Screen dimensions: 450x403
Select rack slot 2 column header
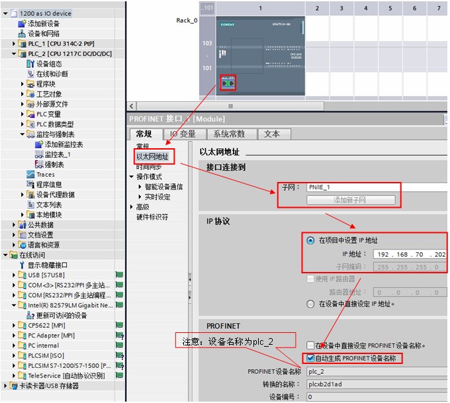click(x=317, y=9)
